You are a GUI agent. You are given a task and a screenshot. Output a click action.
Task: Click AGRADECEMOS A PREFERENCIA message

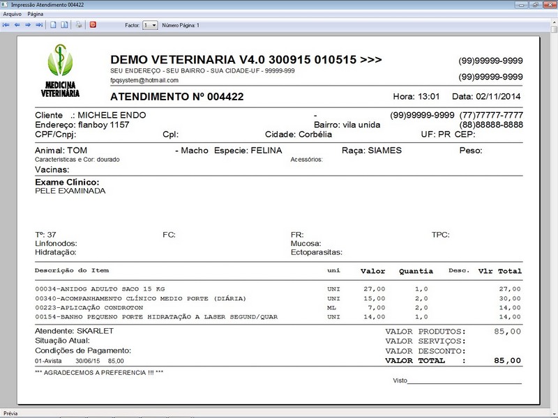[99, 373]
